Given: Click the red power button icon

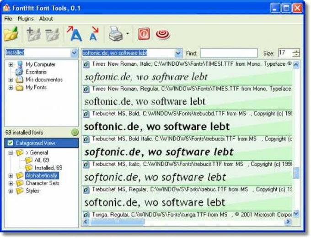Looking at the screenshot, I should pyautogui.click(x=144, y=34).
